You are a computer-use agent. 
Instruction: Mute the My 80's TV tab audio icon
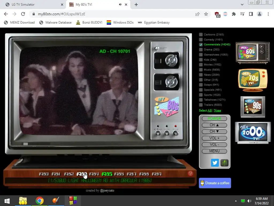tap(120, 5)
